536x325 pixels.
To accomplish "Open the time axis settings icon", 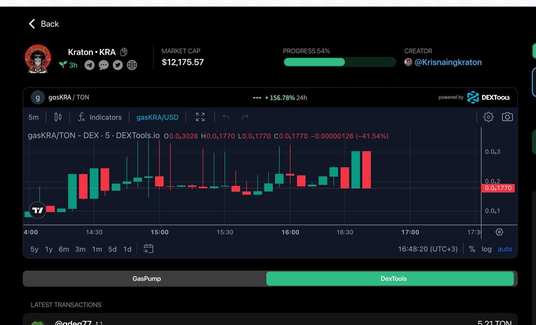I will point(499,232).
